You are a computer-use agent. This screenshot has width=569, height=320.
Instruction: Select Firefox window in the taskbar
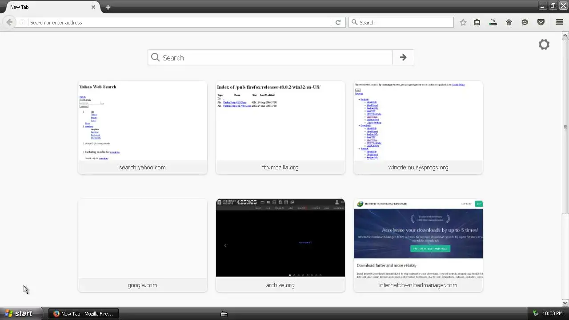[x=84, y=314]
